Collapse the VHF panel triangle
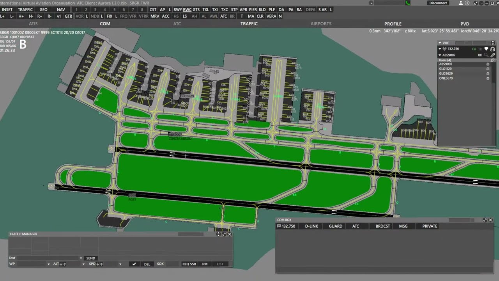Image resolution: width=499 pixels, height=281 pixels. tap(440, 43)
